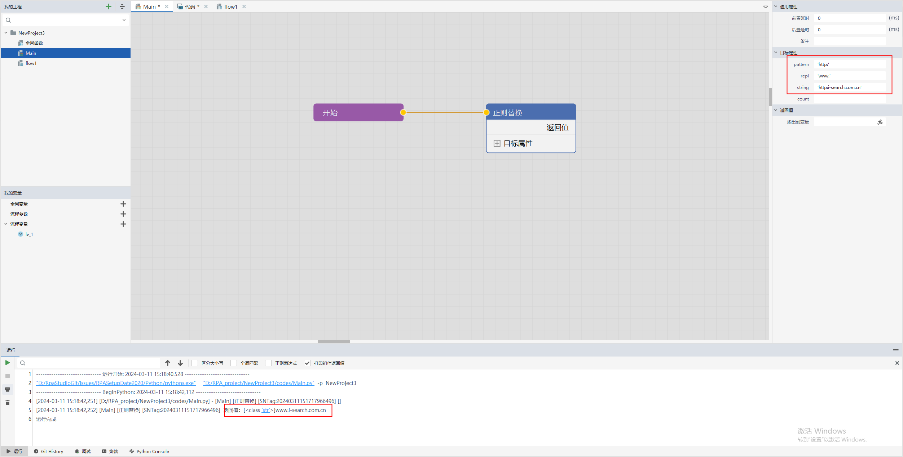Click the canvas horizontal scrollbar thumb

click(334, 341)
